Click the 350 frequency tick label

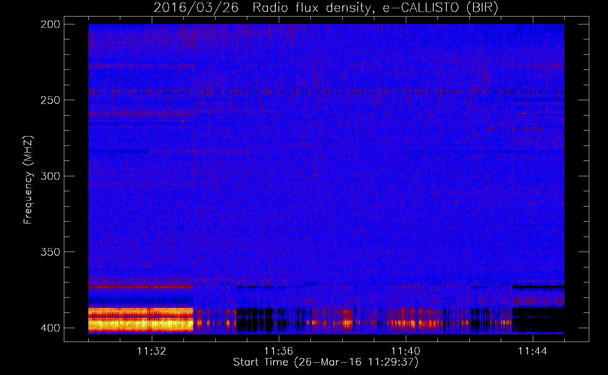pos(50,252)
